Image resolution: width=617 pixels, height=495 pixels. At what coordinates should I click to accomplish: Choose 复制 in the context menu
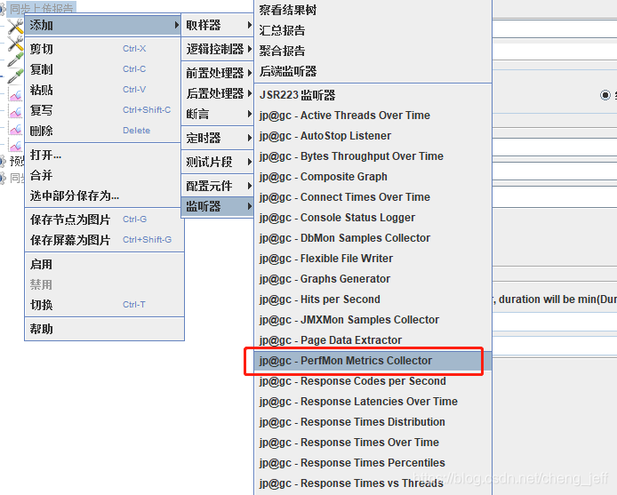pos(103,69)
